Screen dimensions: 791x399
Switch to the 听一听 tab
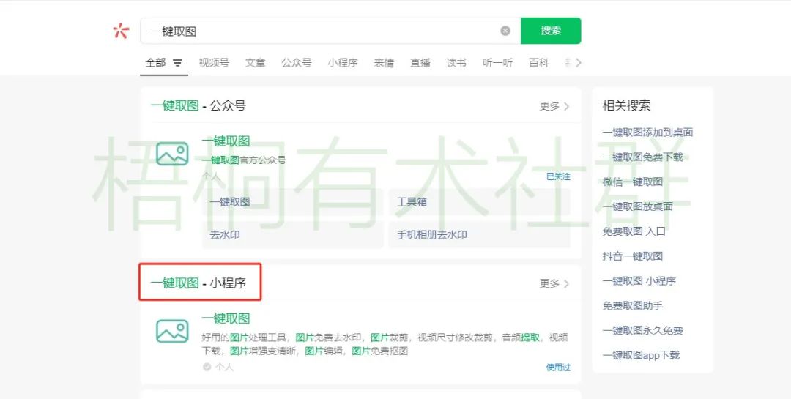[x=497, y=63]
